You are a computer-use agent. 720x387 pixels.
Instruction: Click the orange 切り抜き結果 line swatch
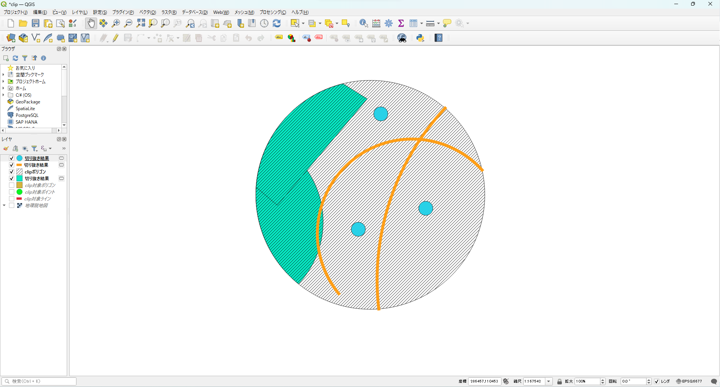(19, 165)
